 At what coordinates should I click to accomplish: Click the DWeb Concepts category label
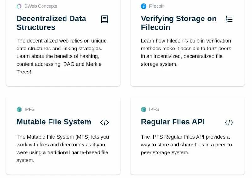(41, 6)
